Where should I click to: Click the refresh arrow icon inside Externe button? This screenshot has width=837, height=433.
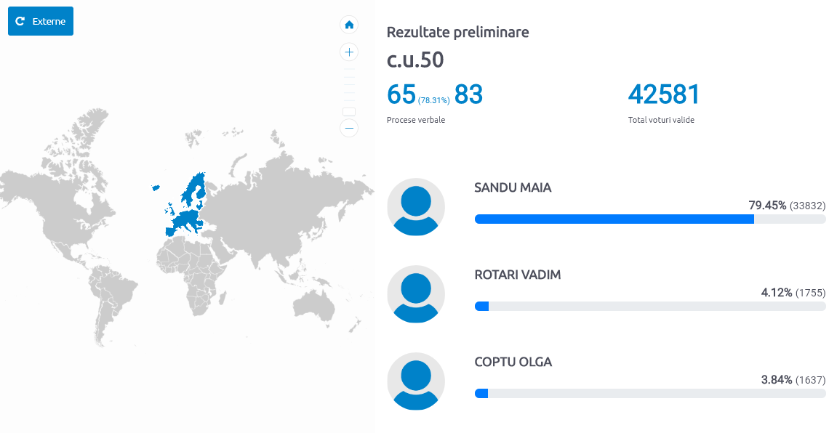pos(20,21)
